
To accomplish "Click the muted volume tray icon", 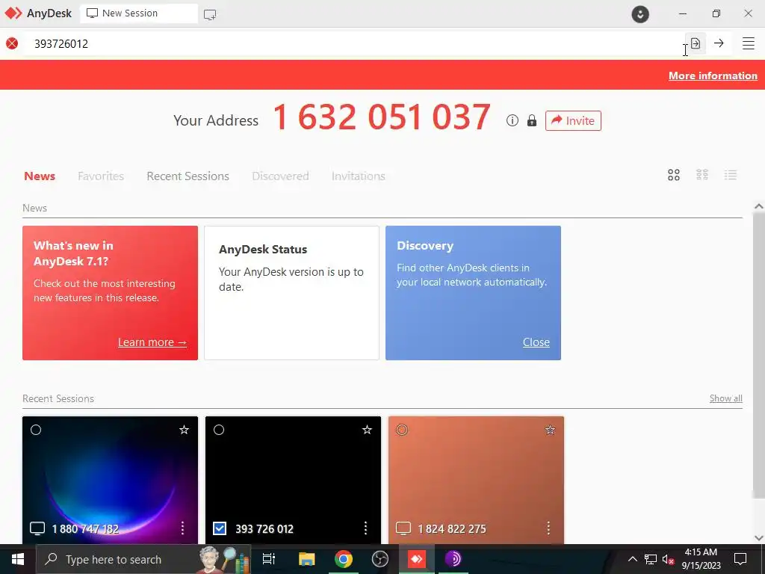I will [668, 559].
